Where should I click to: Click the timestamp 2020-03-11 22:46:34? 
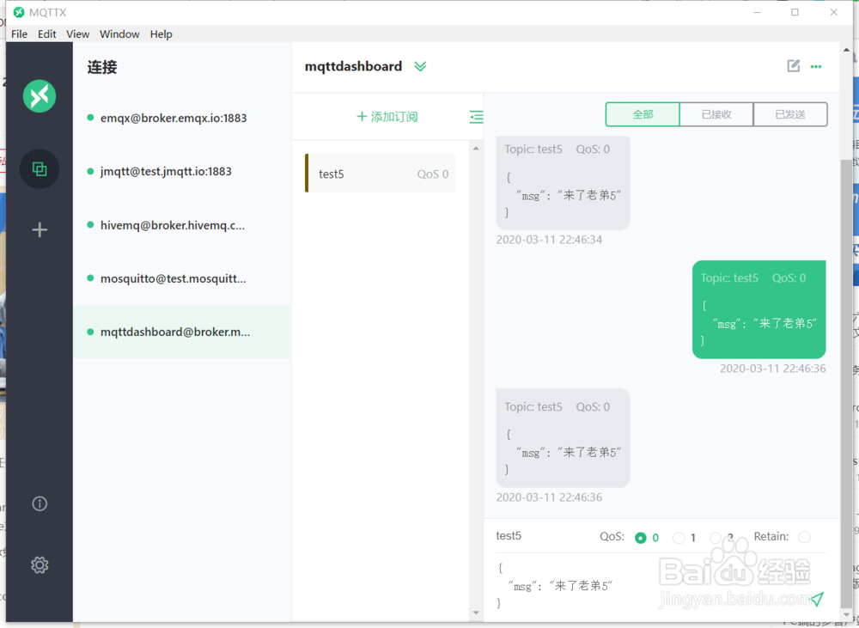point(549,240)
